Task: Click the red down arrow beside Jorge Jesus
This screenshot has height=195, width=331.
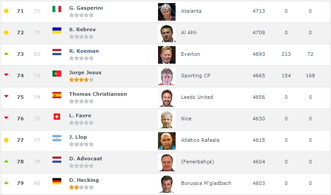Action: coord(6,75)
